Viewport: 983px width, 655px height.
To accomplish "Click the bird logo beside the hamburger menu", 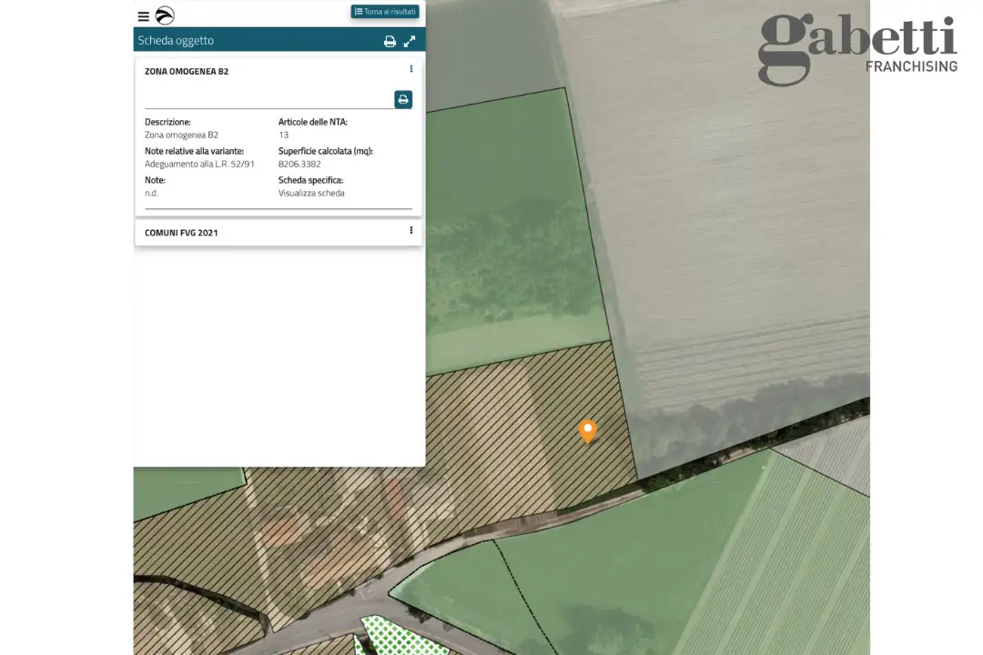I will click(165, 15).
